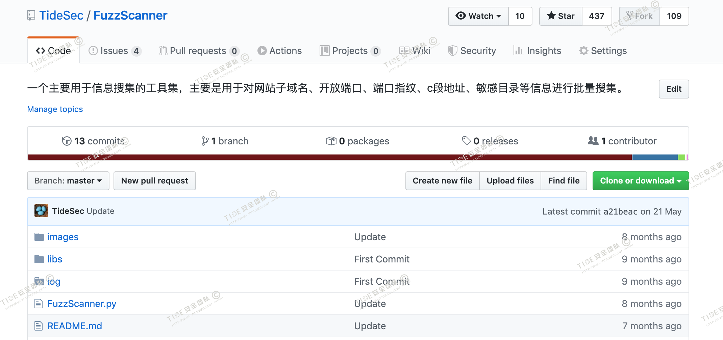The height and width of the screenshot is (340, 723).
Task: Open the Insights tab
Action: 537,51
